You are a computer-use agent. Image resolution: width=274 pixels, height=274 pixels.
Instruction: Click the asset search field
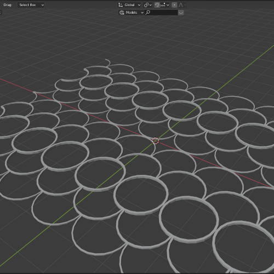[x=161, y=13]
